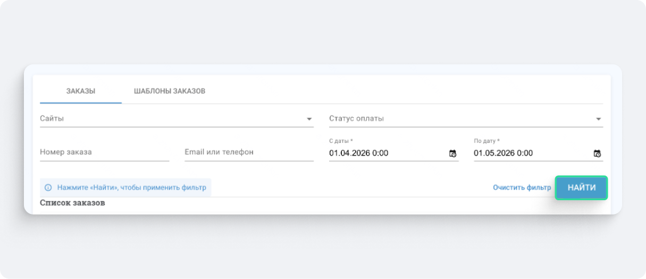Expand the Статус оплаты dropdown arrow
The image size is (646, 279).
tap(598, 119)
